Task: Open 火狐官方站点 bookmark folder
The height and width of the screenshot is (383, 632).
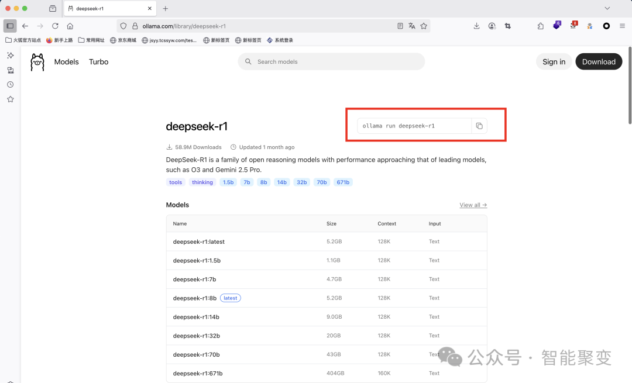Action: click(x=23, y=40)
